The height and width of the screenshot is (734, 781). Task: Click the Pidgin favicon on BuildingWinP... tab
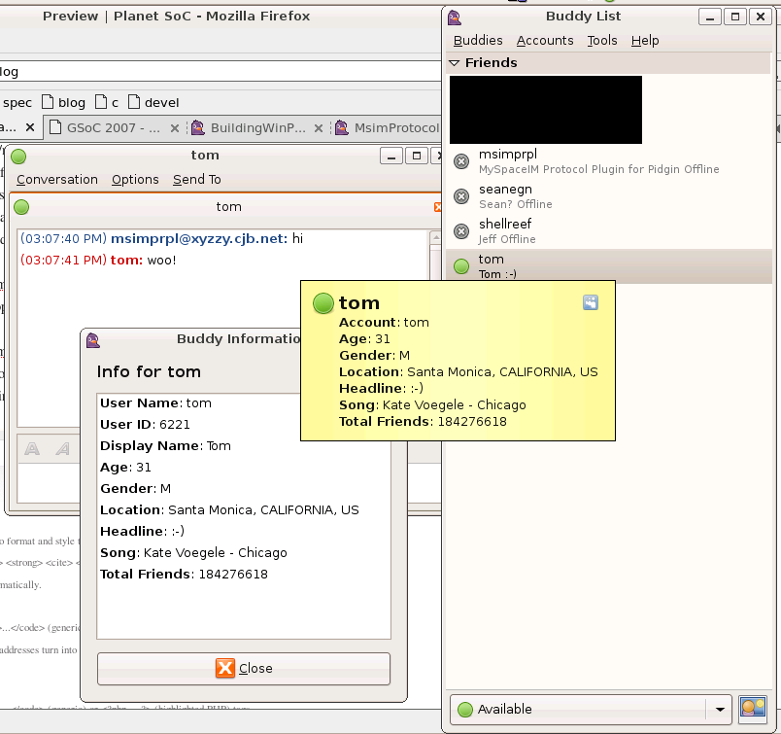click(x=198, y=128)
